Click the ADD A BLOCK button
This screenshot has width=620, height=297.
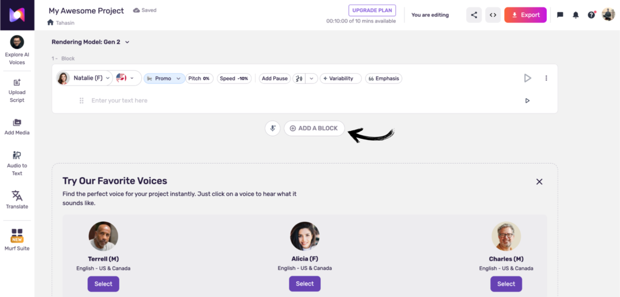point(314,128)
